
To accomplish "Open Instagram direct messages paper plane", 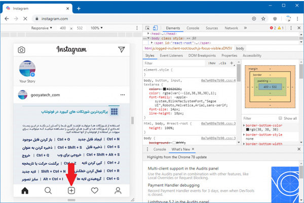I will tap(122, 50).
